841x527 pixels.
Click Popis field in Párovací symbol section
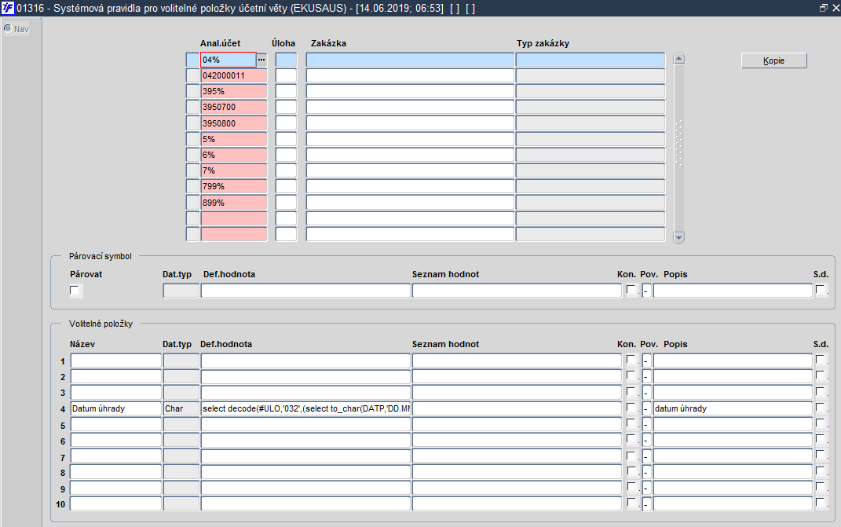pyautogui.click(x=733, y=291)
